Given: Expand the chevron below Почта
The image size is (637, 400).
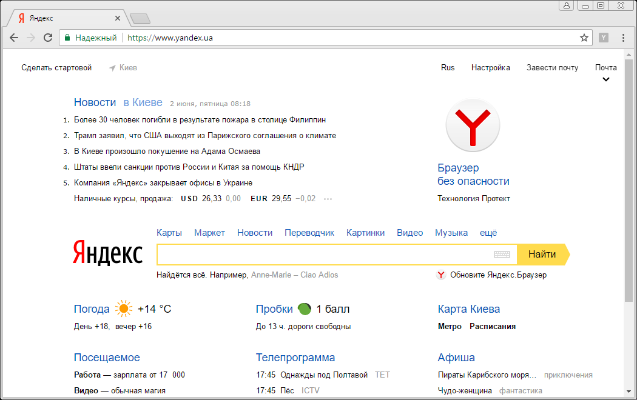Looking at the screenshot, I should click(x=605, y=79).
